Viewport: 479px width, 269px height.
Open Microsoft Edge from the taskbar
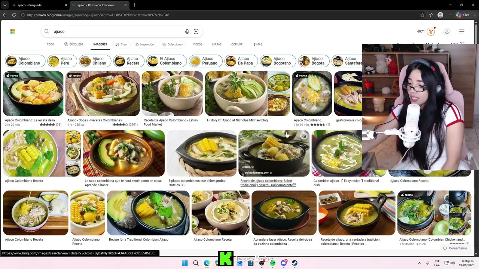[x=207, y=263]
